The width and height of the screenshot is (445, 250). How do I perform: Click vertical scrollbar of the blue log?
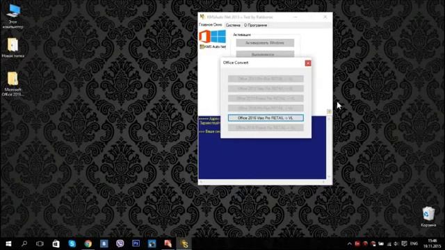[x=329, y=147]
